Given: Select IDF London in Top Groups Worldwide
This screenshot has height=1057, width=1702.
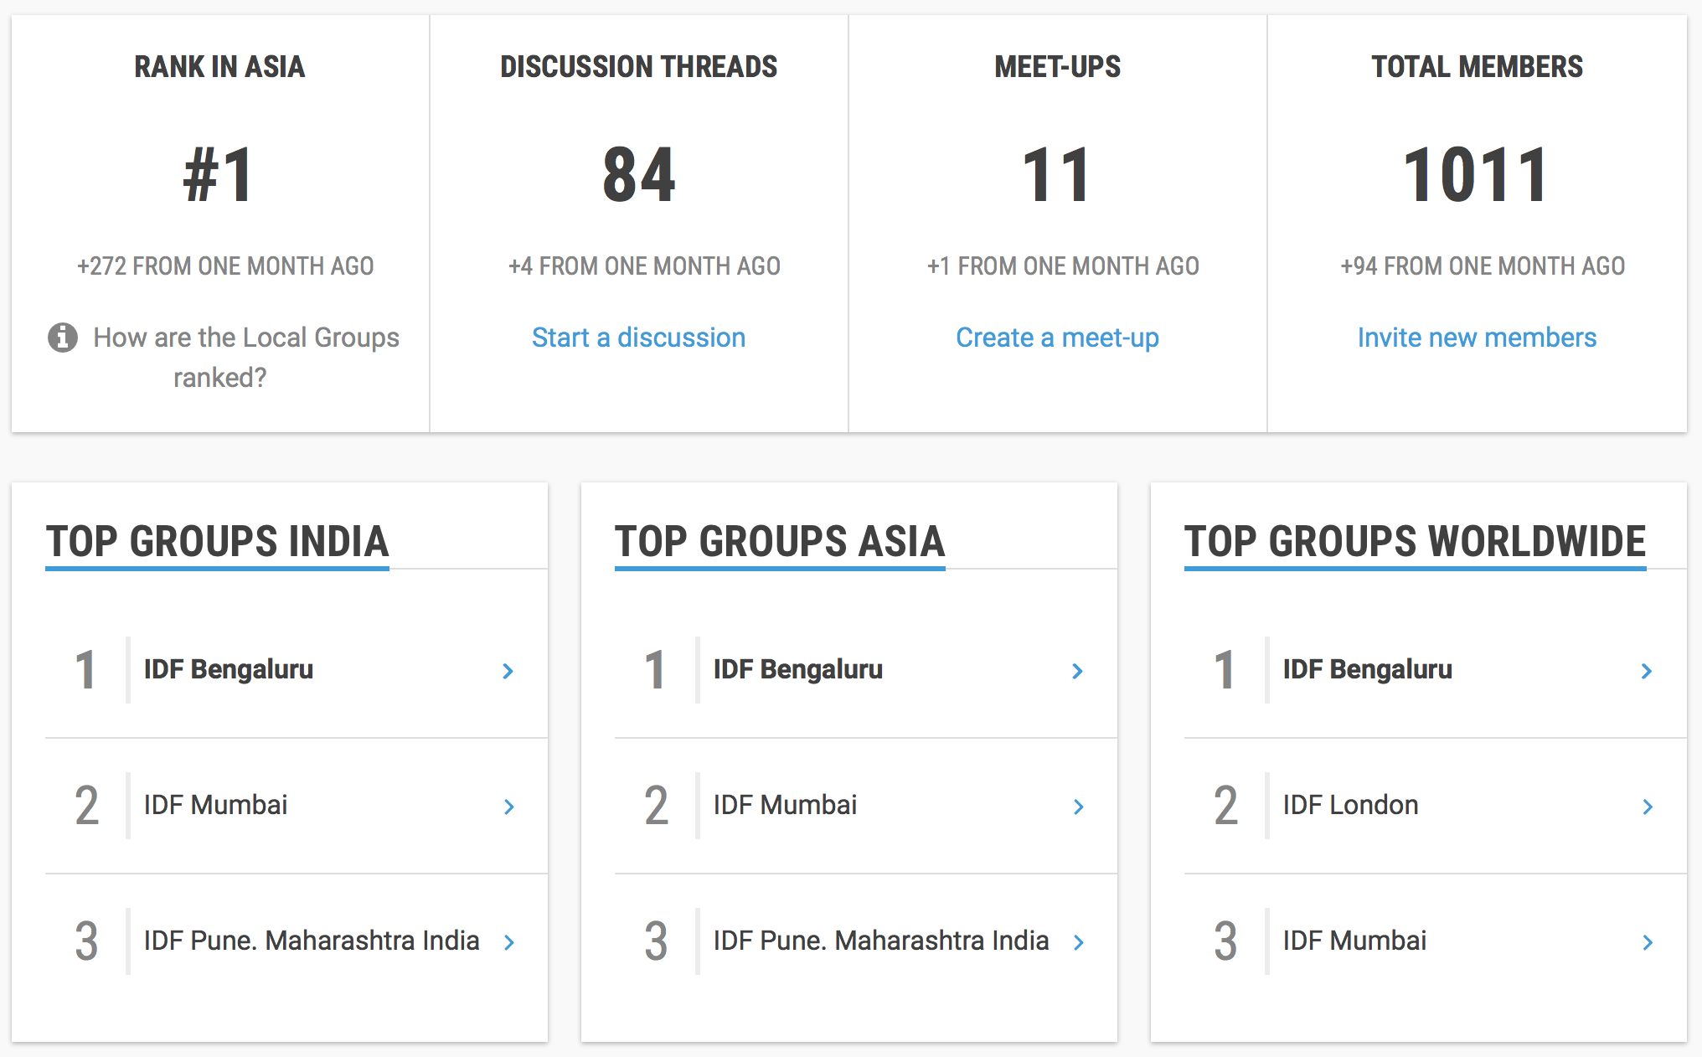Looking at the screenshot, I should tap(1350, 805).
